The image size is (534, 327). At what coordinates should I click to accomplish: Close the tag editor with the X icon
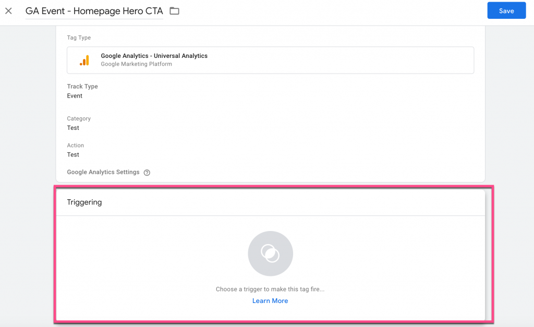tap(8, 11)
